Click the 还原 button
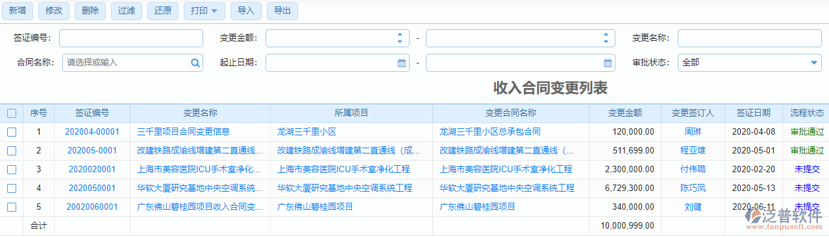Image resolution: width=829 pixels, height=237 pixels. pyautogui.click(x=164, y=11)
